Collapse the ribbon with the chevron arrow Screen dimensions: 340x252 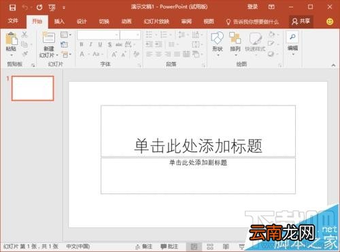pyautogui.click(x=333, y=65)
